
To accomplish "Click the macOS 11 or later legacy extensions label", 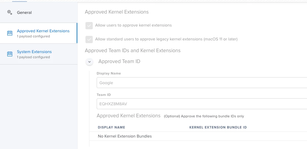I will [166, 39].
